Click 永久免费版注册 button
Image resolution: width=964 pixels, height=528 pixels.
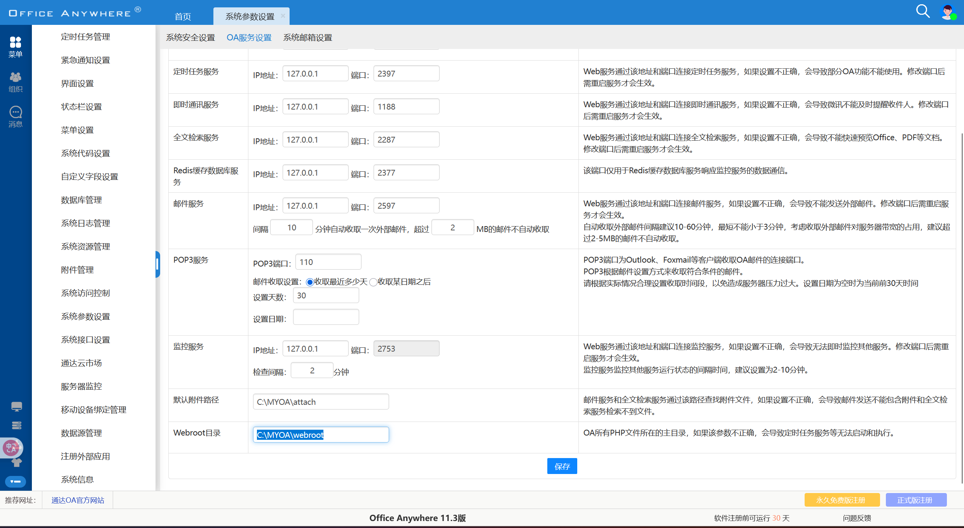pyautogui.click(x=842, y=500)
